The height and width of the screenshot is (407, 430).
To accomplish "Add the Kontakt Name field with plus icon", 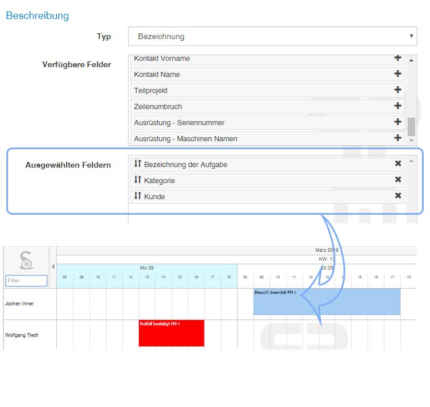I will (x=397, y=74).
